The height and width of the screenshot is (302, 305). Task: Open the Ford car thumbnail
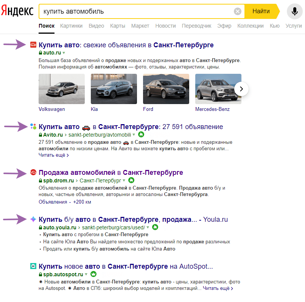point(166,89)
